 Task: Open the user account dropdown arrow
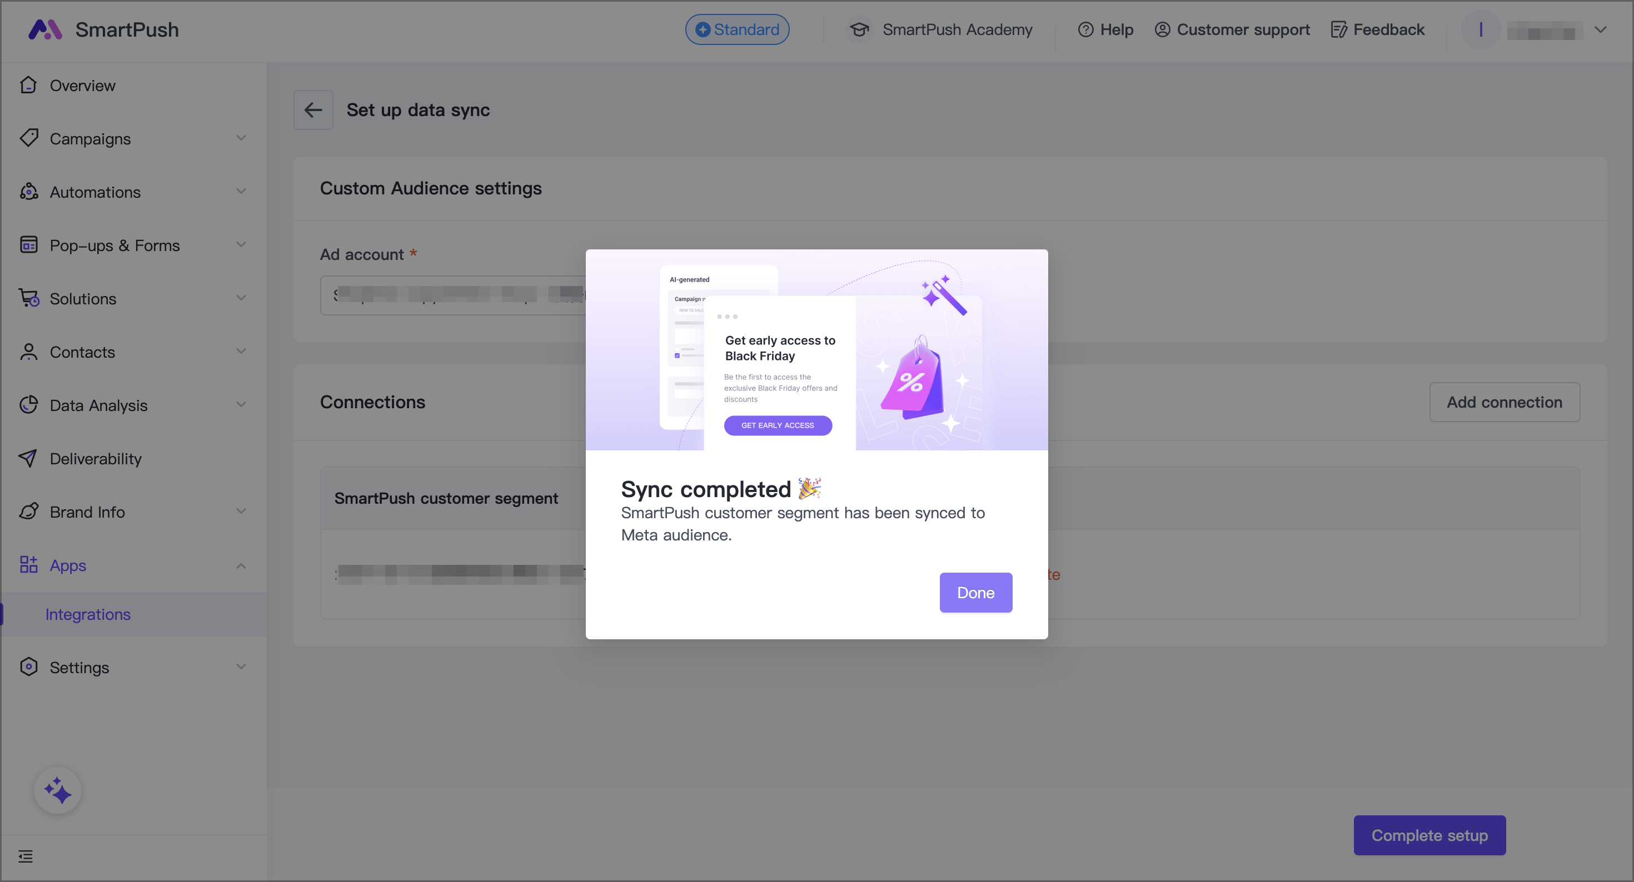click(1600, 30)
